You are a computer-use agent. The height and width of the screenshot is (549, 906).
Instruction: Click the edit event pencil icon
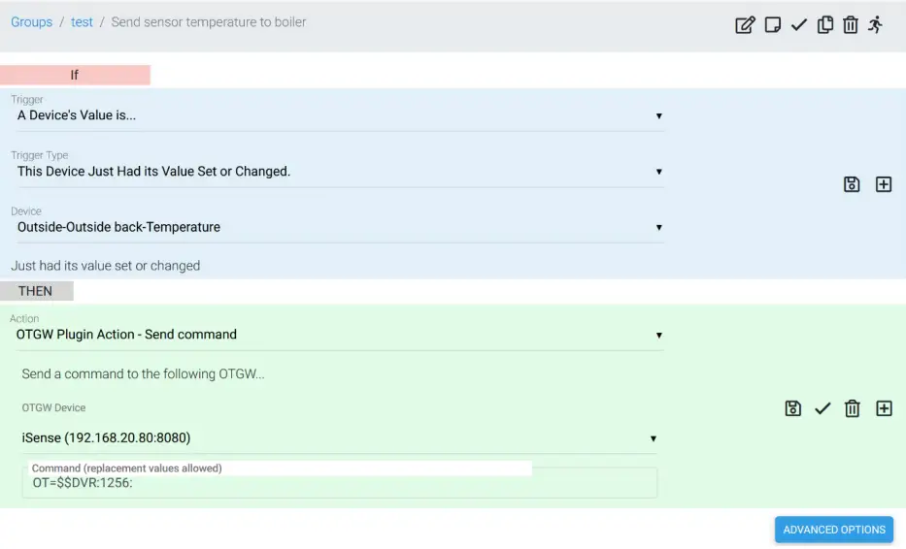point(745,25)
